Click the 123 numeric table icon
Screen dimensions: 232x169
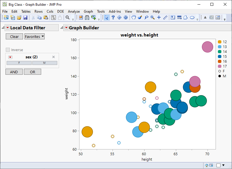[x=218, y=18]
